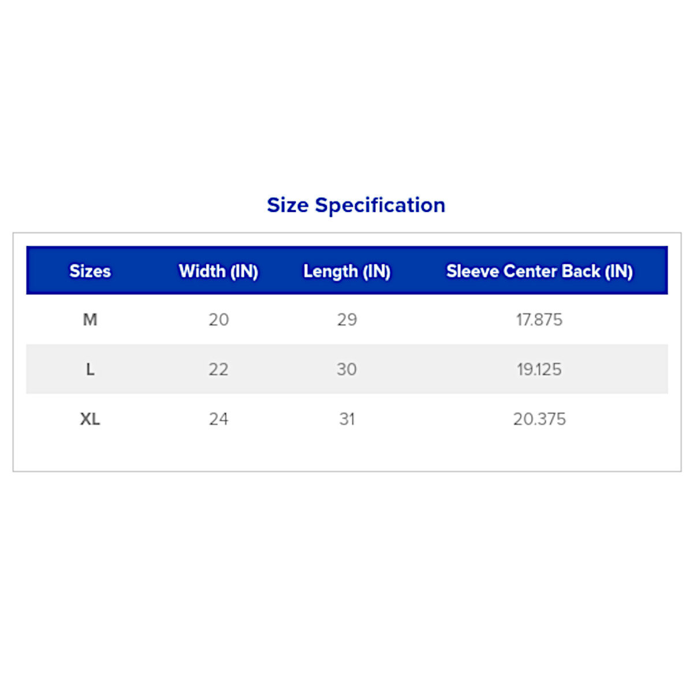The height and width of the screenshot is (693, 693).
Task: Select the Sleeve Center Back (IN) header
Action: point(539,271)
